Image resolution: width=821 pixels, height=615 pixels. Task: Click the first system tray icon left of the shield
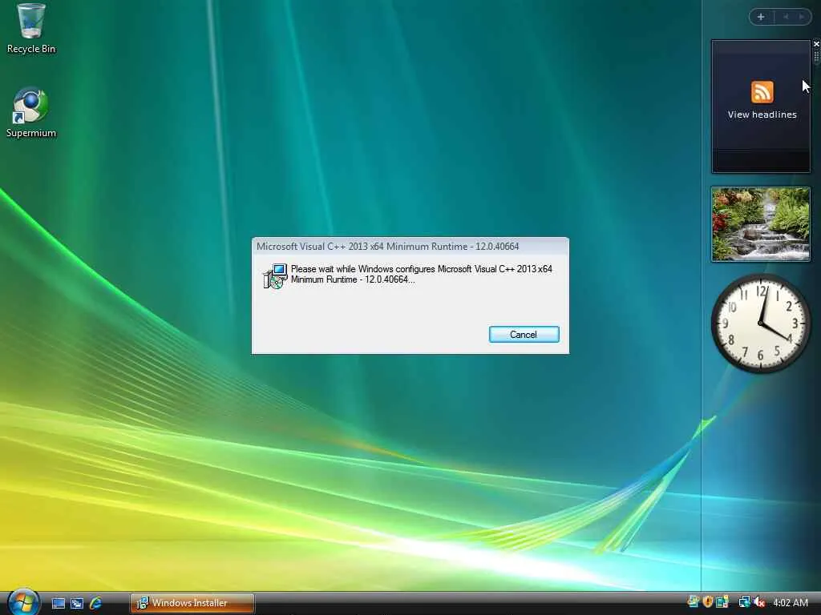pos(694,602)
